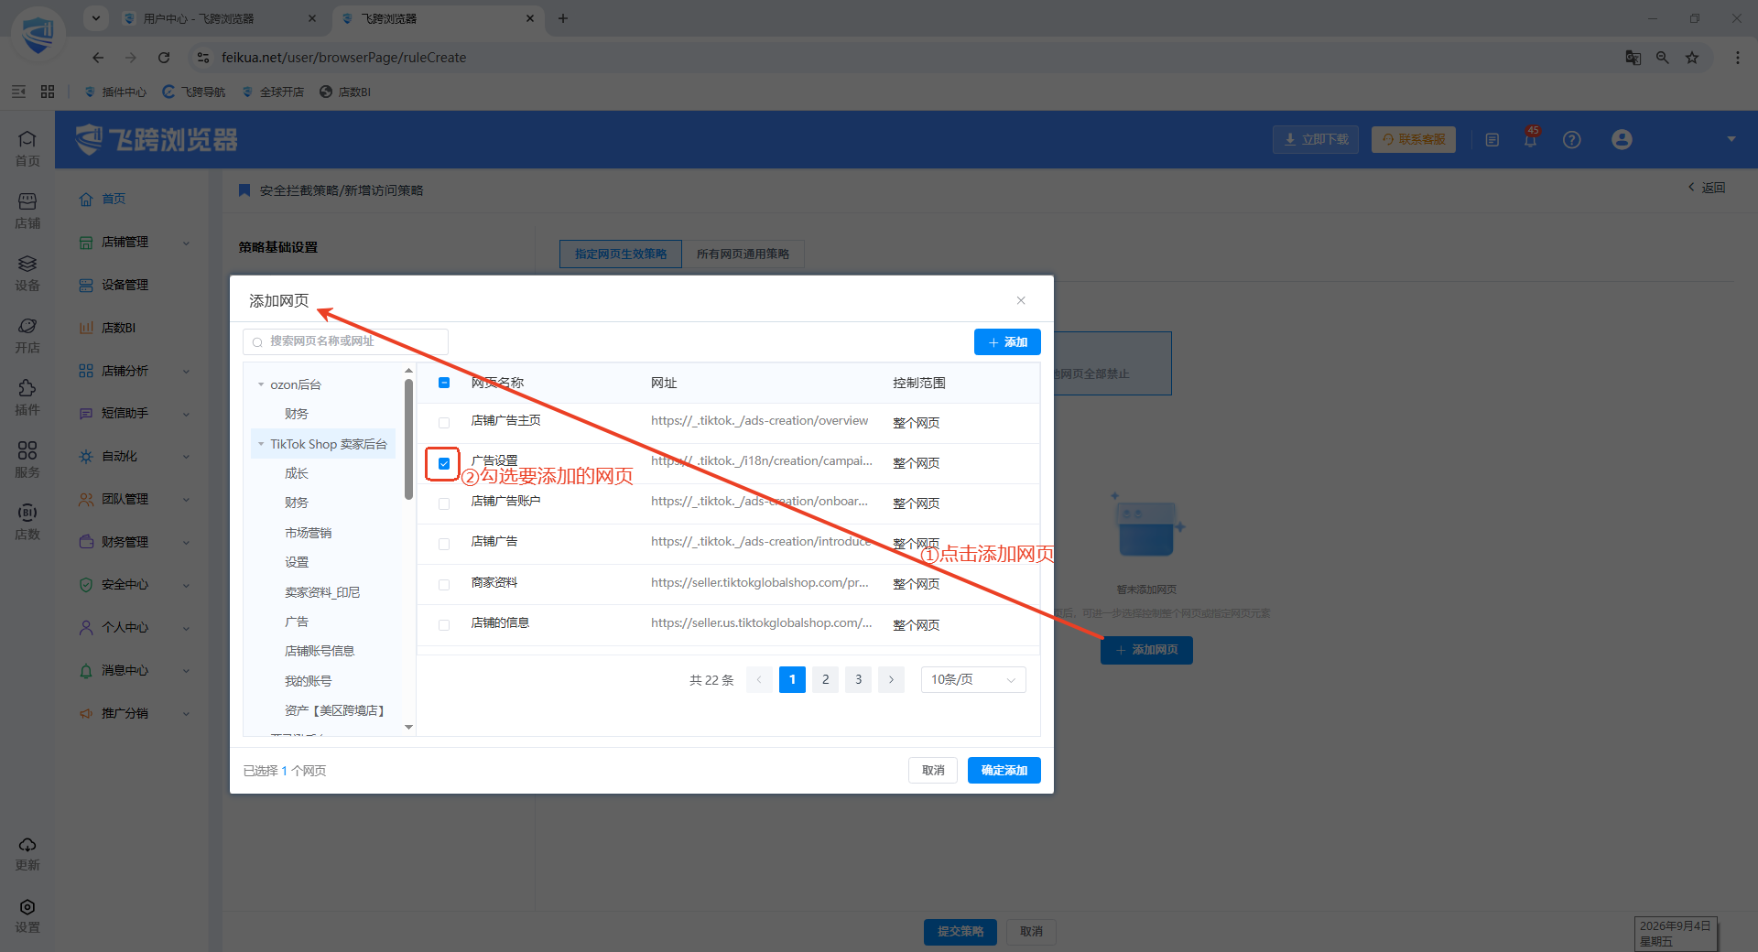Open the 店数 BI icon in sidebar
The width and height of the screenshot is (1758, 952).
coord(27,522)
